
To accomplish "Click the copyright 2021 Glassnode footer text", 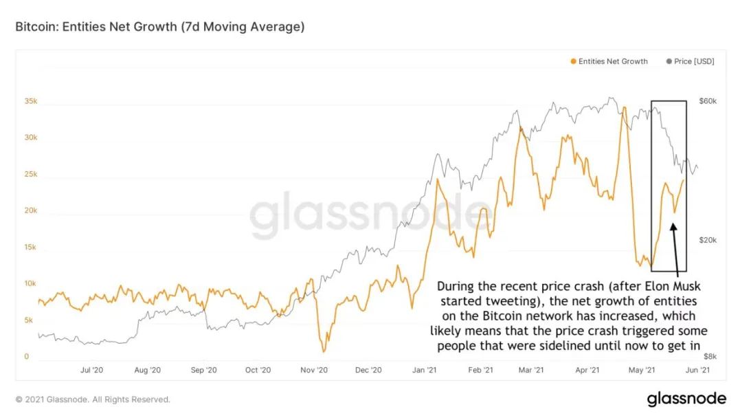I will 93,399.
